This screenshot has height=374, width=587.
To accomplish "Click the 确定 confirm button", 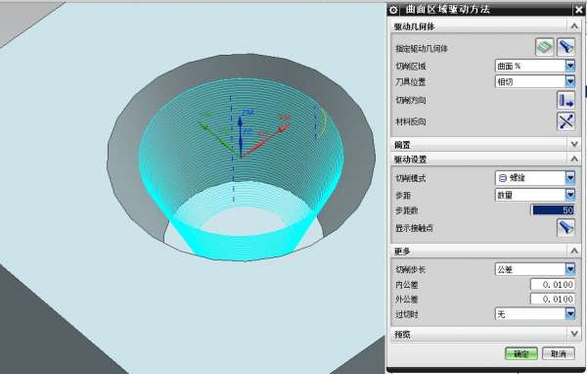I will pyautogui.click(x=521, y=353).
